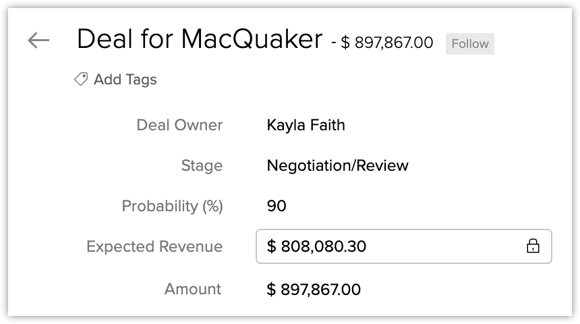
Task: Click the Expected Revenue label
Action: [154, 246]
